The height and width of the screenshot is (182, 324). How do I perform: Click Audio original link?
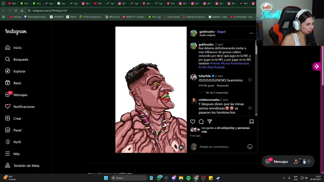click(207, 35)
